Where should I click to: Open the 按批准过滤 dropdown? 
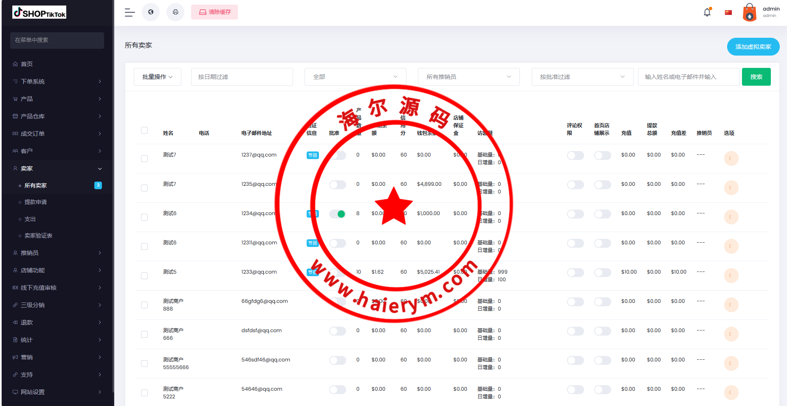pyautogui.click(x=582, y=77)
